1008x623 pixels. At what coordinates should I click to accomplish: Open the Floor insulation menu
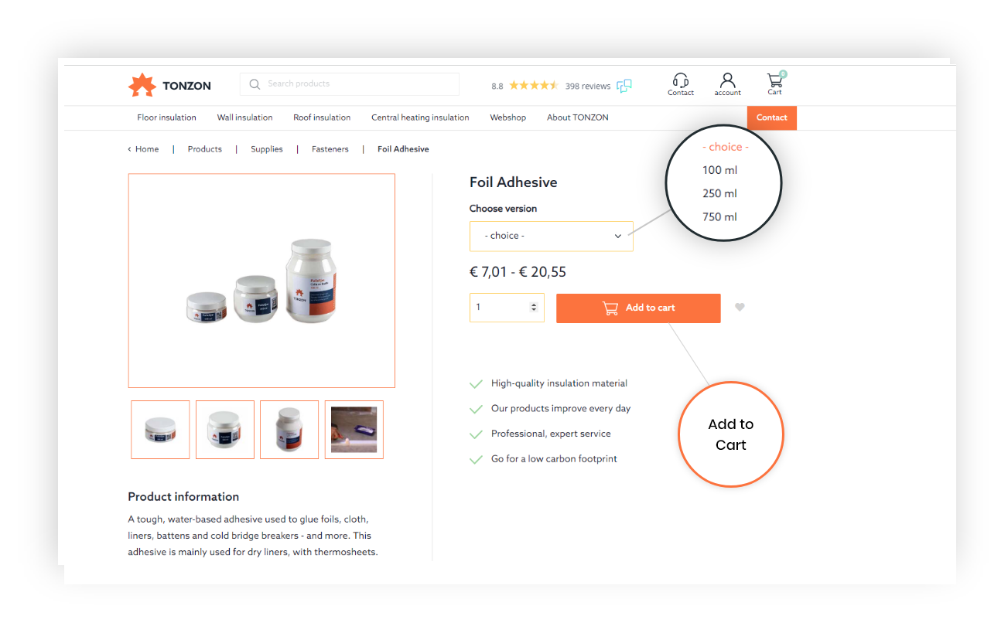166,117
